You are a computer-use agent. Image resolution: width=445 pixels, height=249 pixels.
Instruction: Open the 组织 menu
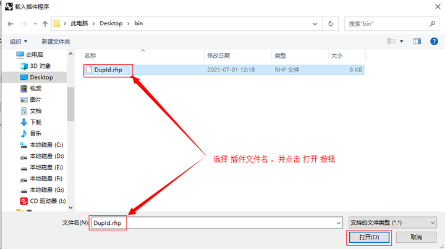pyautogui.click(x=19, y=41)
